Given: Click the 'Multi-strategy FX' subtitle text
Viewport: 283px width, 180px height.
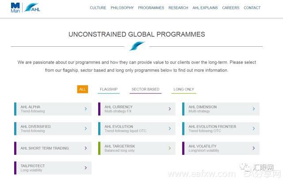Looking at the screenshot, I should pyautogui.click(x=118, y=111).
